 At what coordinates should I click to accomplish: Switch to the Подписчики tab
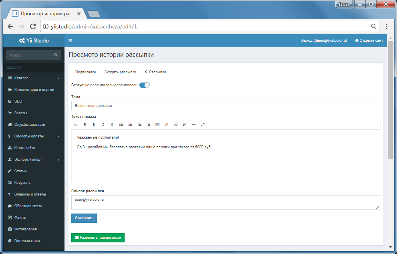point(86,72)
